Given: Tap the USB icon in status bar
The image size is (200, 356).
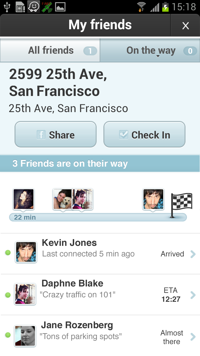Looking at the screenshot, I should (x=7, y=7).
